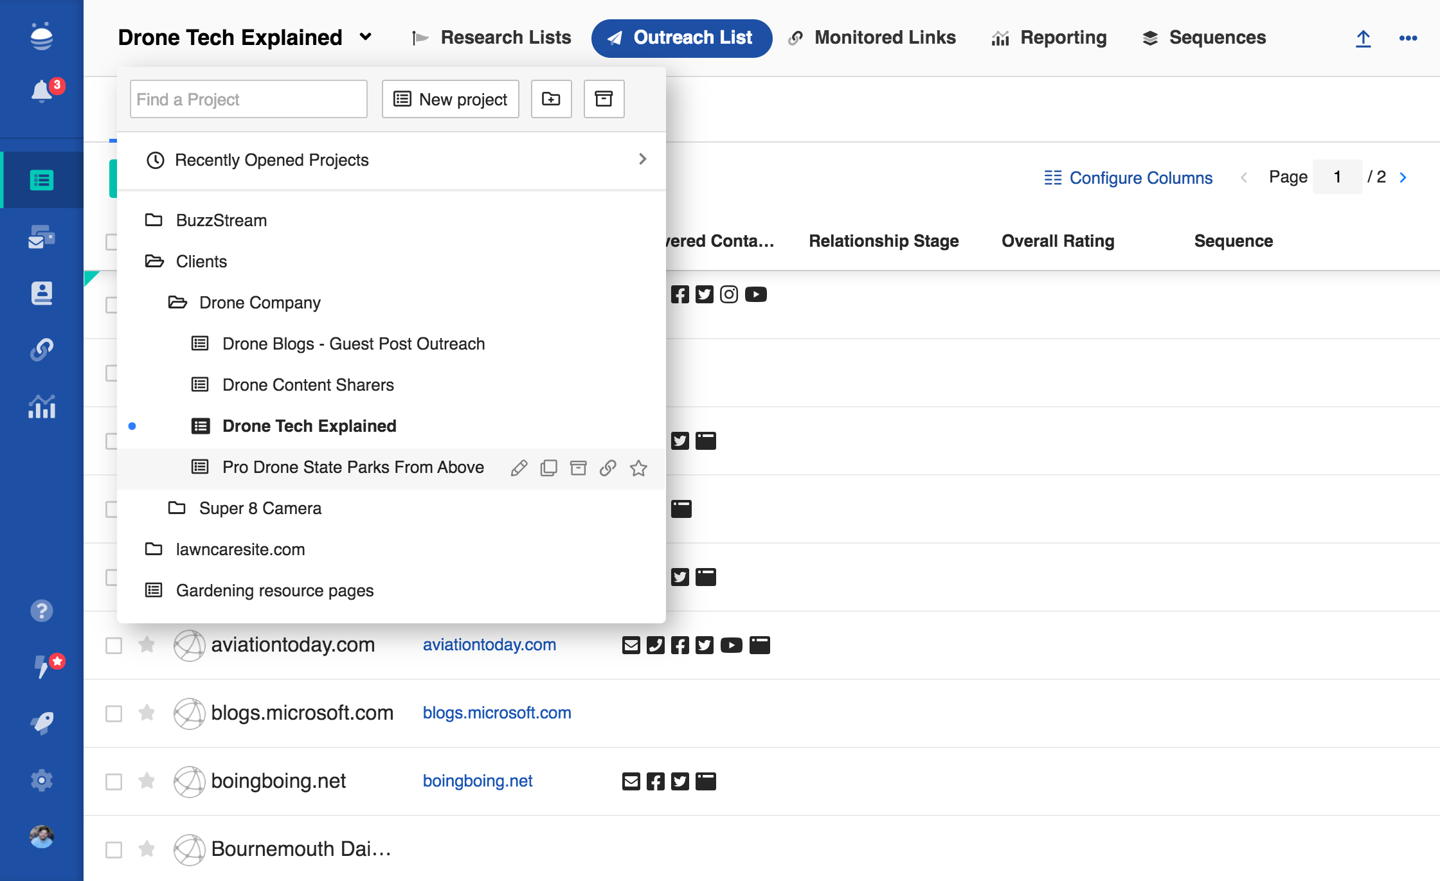
Task: Click the notifications bell icon
Action: (42, 91)
